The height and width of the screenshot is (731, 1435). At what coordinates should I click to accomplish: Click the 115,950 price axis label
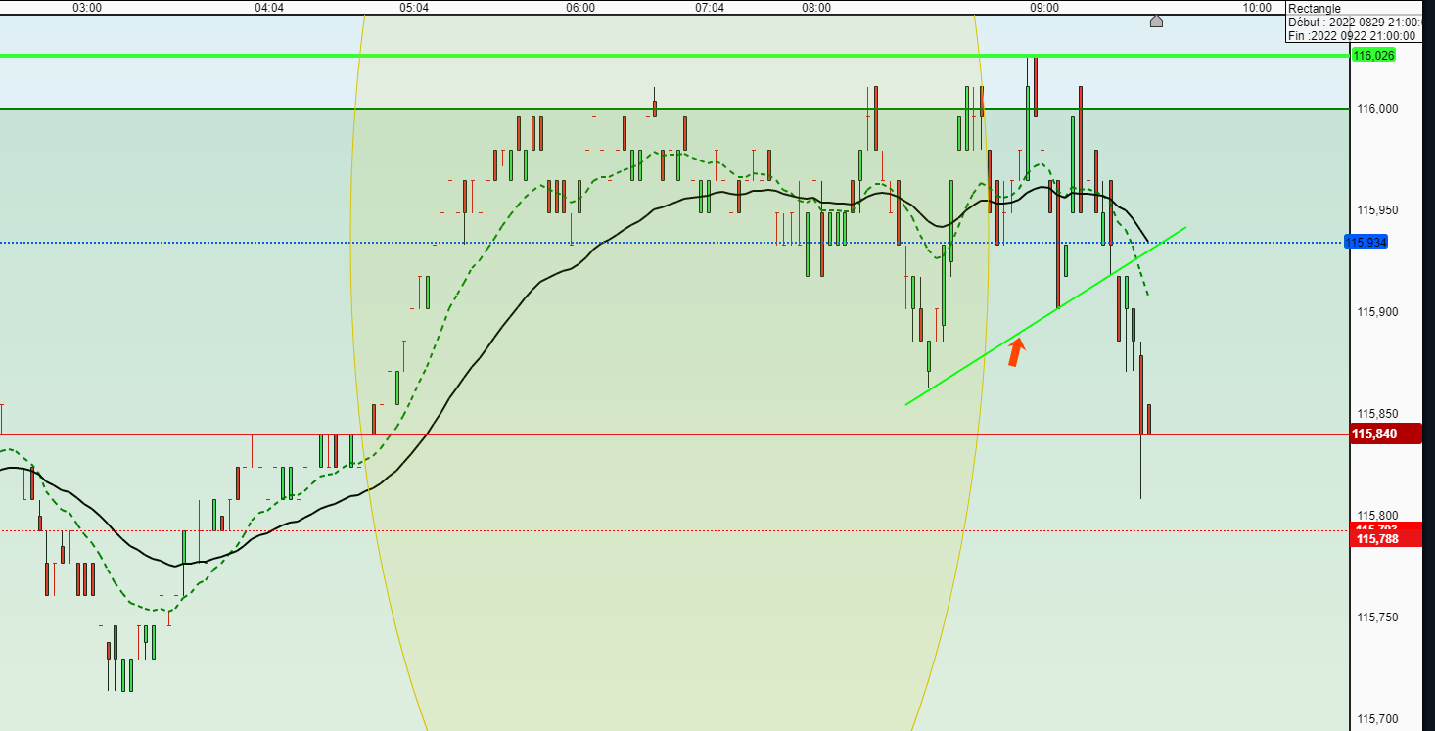click(x=1378, y=210)
